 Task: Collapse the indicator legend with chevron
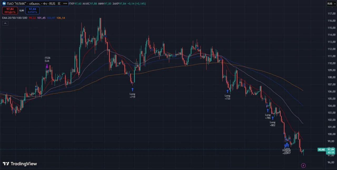(x=5, y=23)
